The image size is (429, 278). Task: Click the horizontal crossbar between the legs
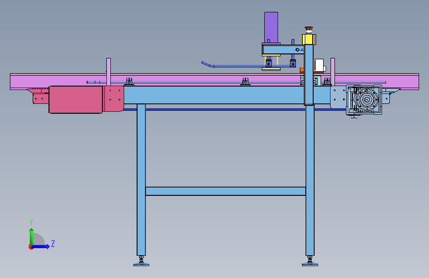point(226,191)
